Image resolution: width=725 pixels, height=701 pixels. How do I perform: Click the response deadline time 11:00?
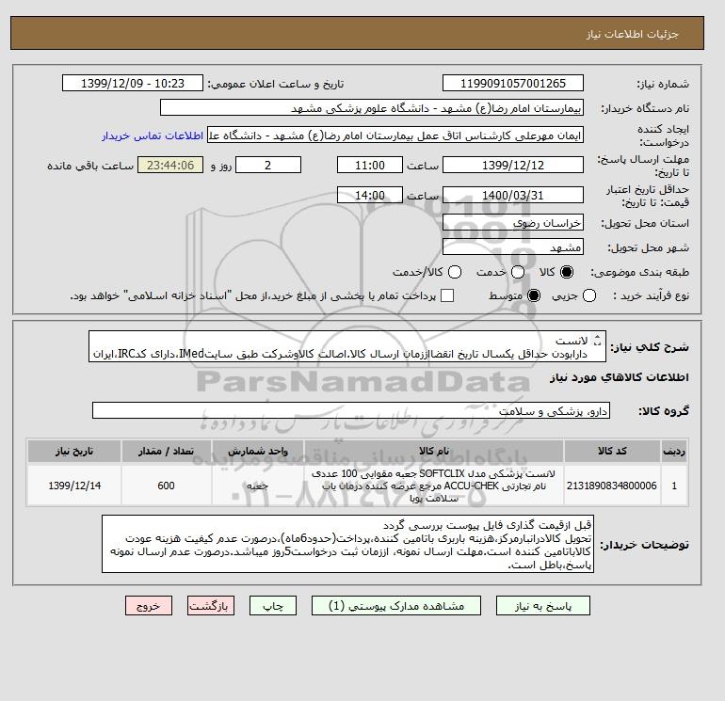[x=370, y=165]
